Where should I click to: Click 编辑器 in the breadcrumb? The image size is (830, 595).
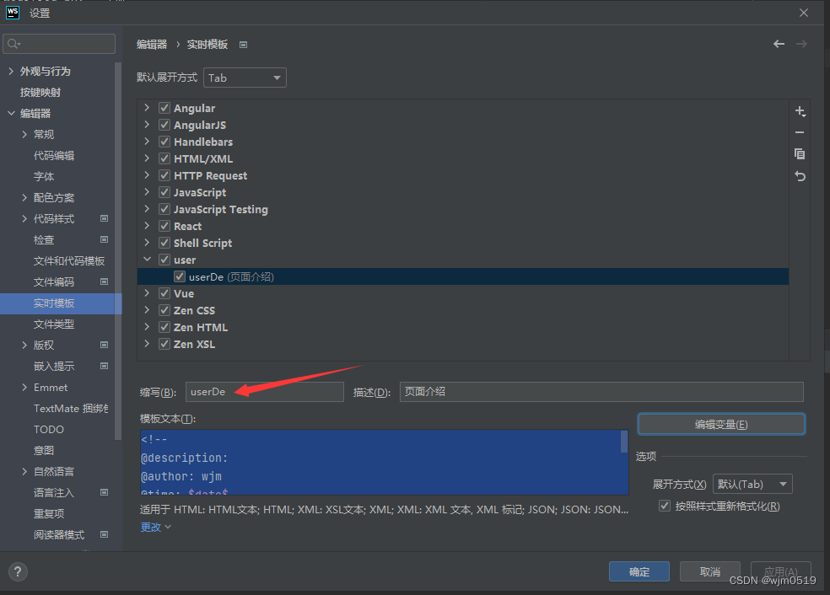[x=152, y=45]
